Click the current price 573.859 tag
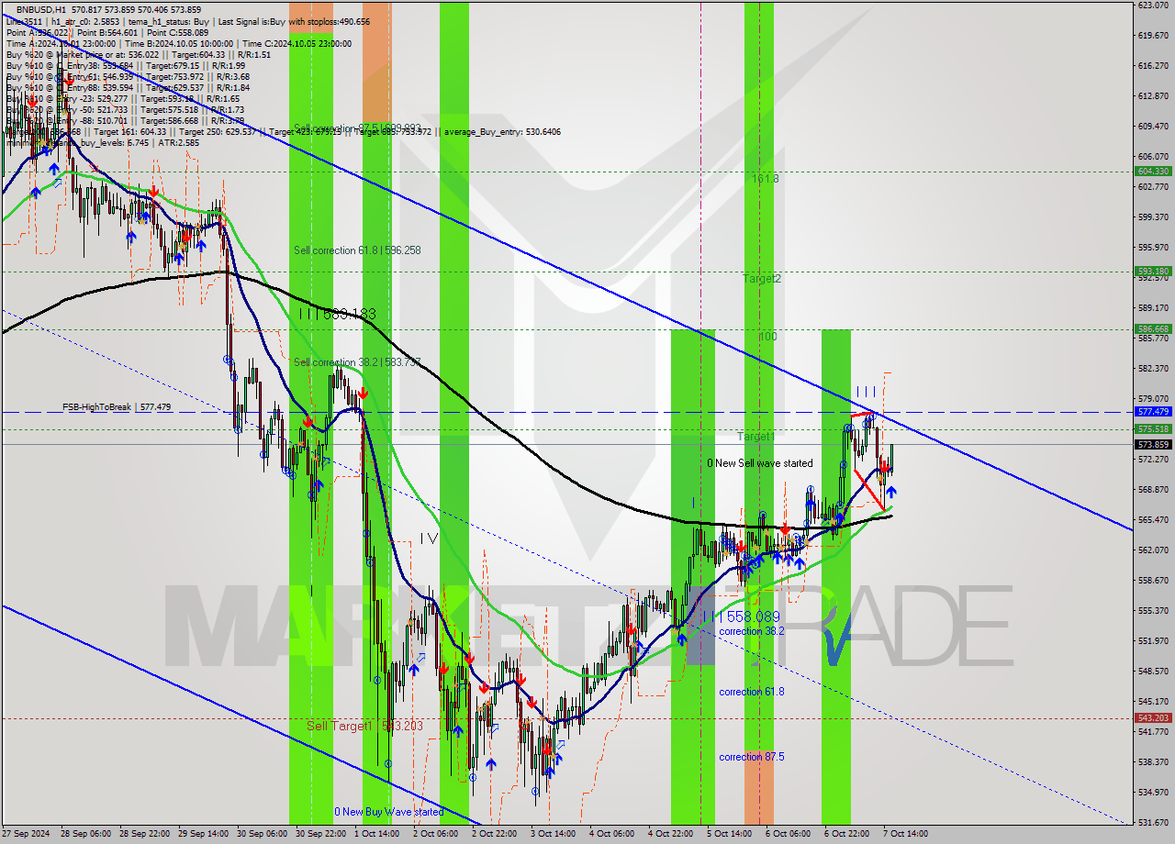 pyautogui.click(x=1153, y=444)
